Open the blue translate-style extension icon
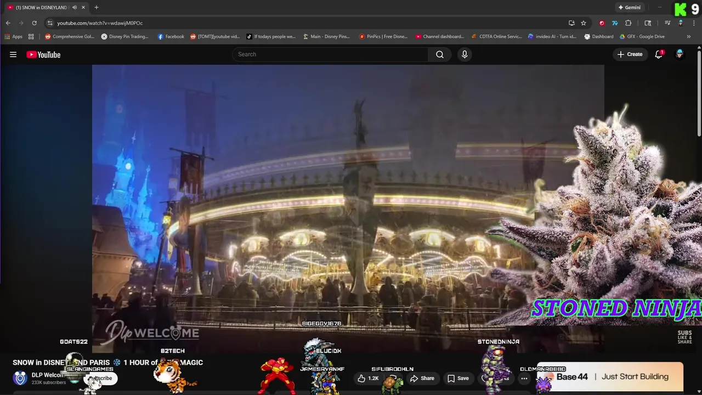The width and height of the screenshot is (702, 395). 615,23
